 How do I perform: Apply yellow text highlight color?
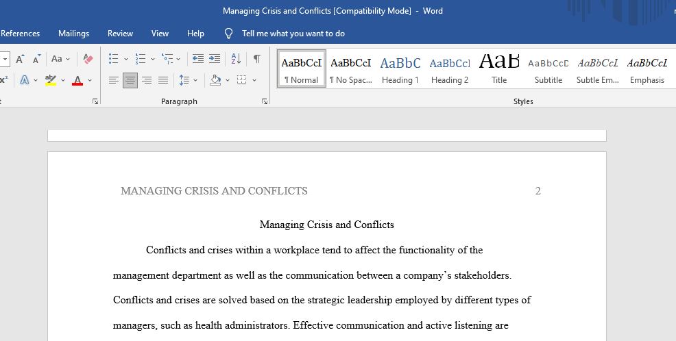51,80
